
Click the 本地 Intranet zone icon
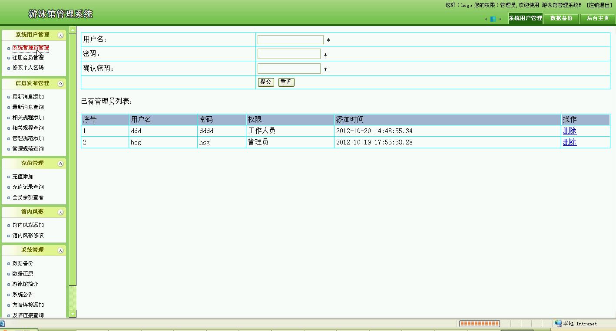click(558, 324)
